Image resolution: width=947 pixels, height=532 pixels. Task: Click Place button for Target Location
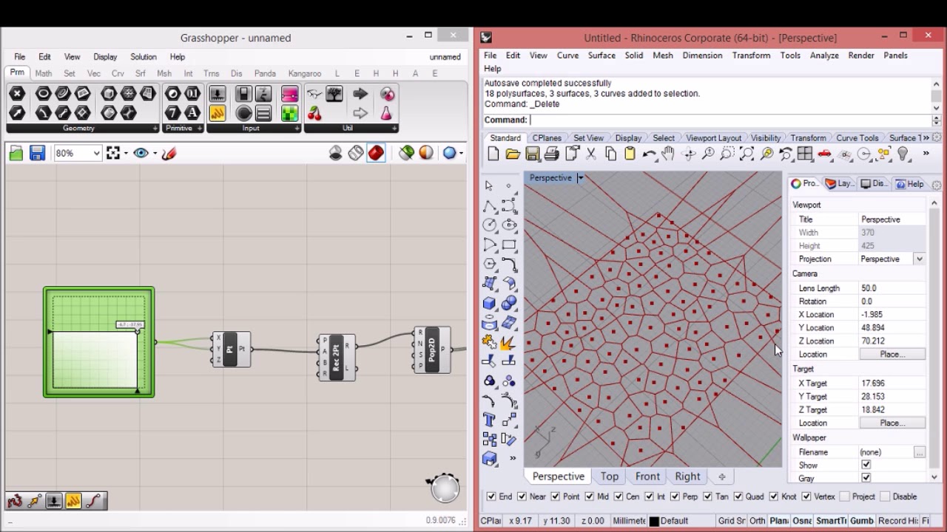coord(892,423)
